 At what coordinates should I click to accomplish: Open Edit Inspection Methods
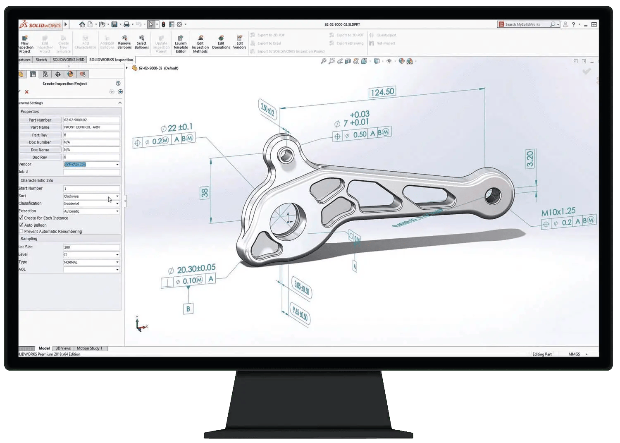200,44
